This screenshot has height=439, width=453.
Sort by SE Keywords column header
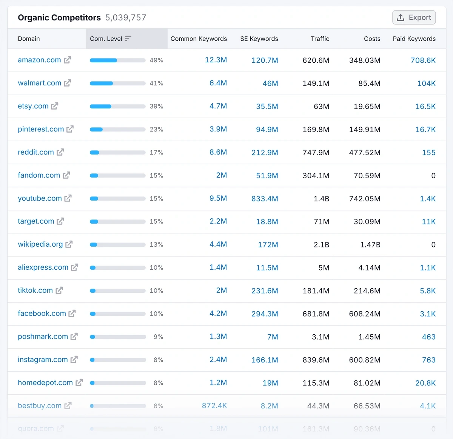[x=259, y=39]
